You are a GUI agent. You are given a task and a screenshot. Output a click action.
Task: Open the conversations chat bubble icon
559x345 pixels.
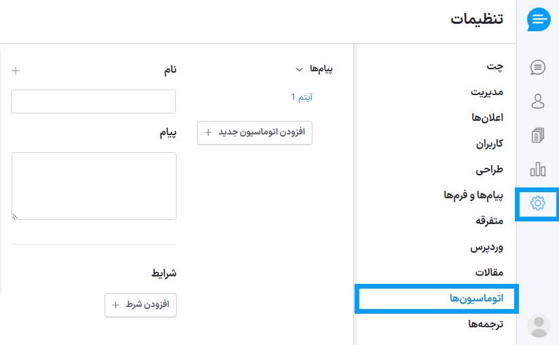tap(538, 67)
